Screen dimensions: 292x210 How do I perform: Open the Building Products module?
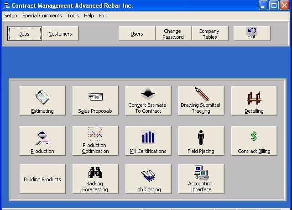42,179
